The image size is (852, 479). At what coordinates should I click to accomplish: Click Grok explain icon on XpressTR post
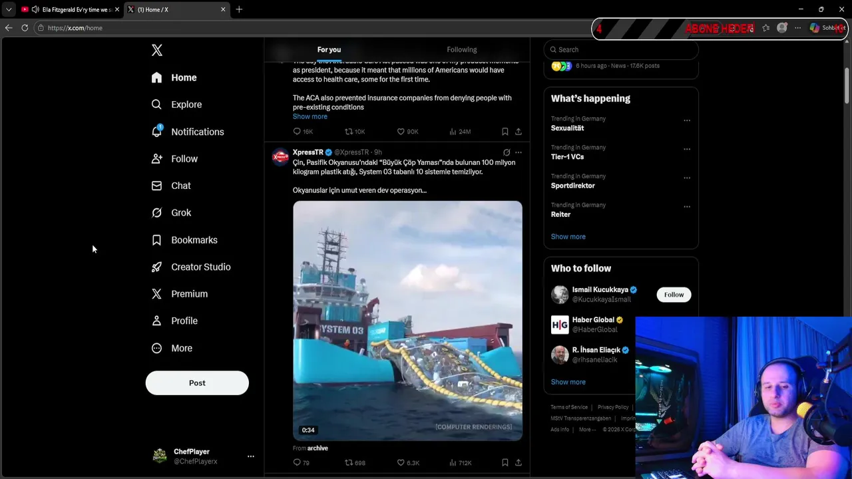507,152
